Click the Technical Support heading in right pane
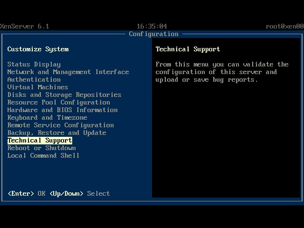Viewport: 304px width, 228px height. click(x=188, y=49)
